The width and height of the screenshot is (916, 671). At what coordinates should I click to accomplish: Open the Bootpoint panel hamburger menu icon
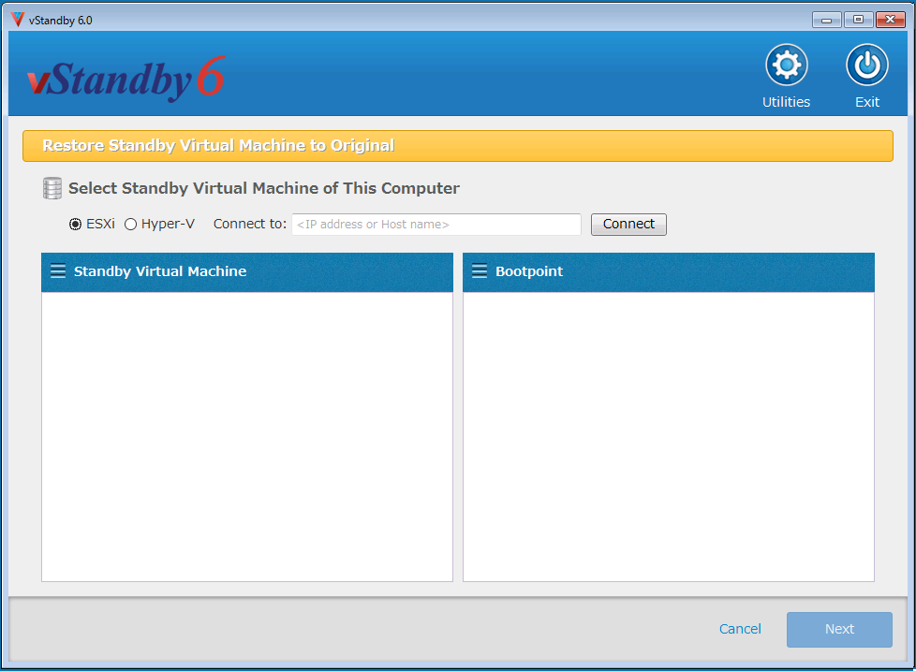click(480, 271)
